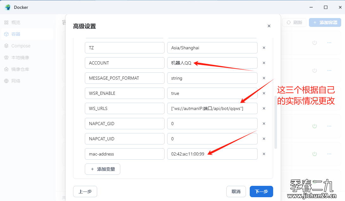Screen dimensions: 345x201
Task: Click the 添加容器 (Add Container) button
Action: 325,22
